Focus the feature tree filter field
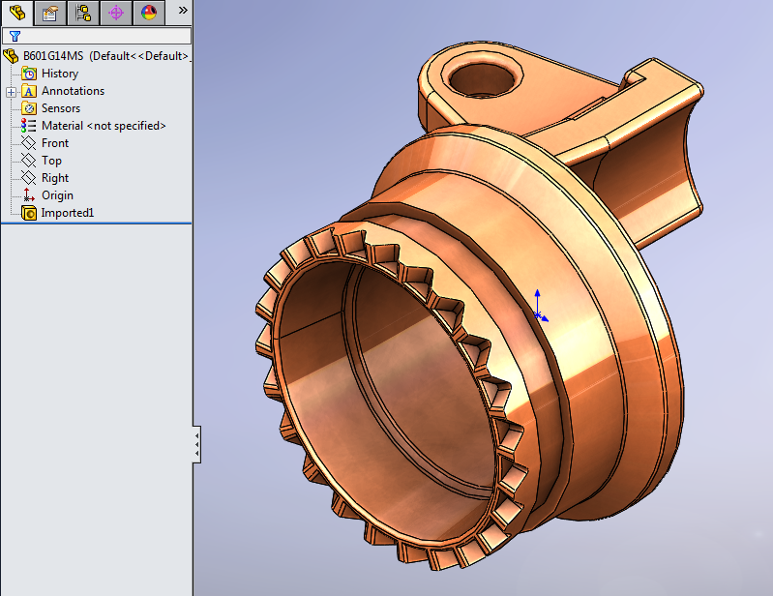The height and width of the screenshot is (596, 773). [x=97, y=36]
